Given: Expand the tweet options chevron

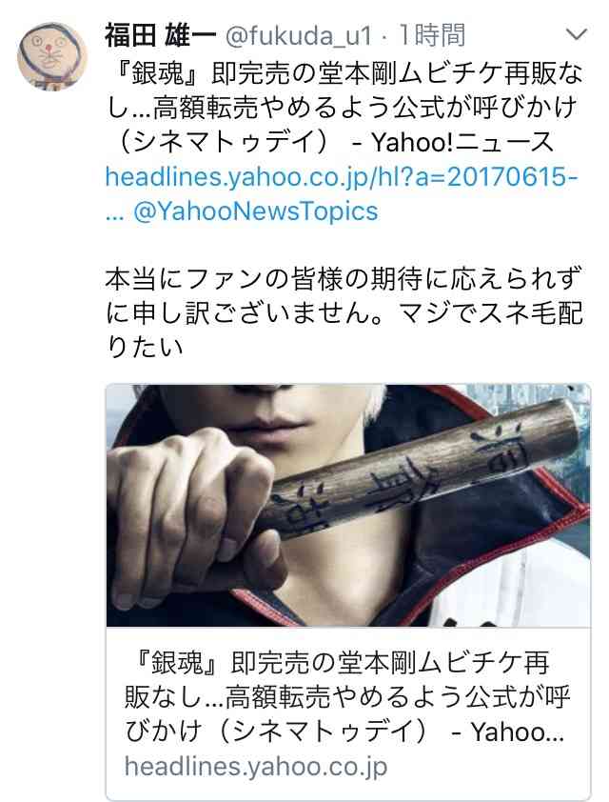Looking at the screenshot, I should [x=577, y=35].
